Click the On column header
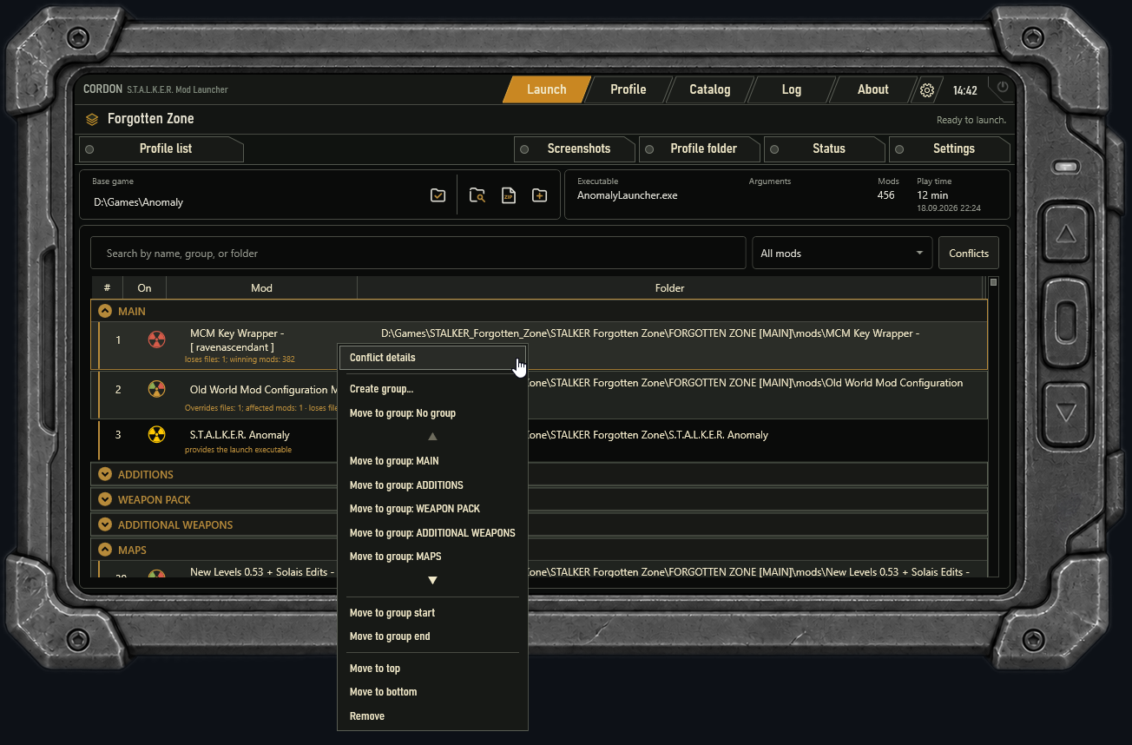Screen dimensions: 1132x745 [144, 287]
